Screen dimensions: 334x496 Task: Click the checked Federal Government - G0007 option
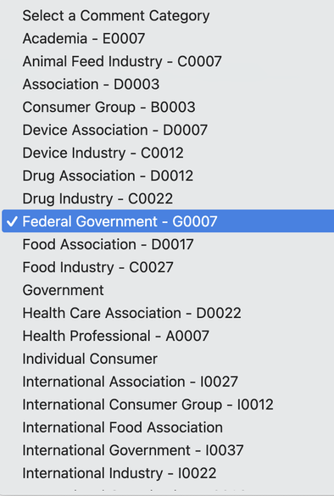(168, 221)
